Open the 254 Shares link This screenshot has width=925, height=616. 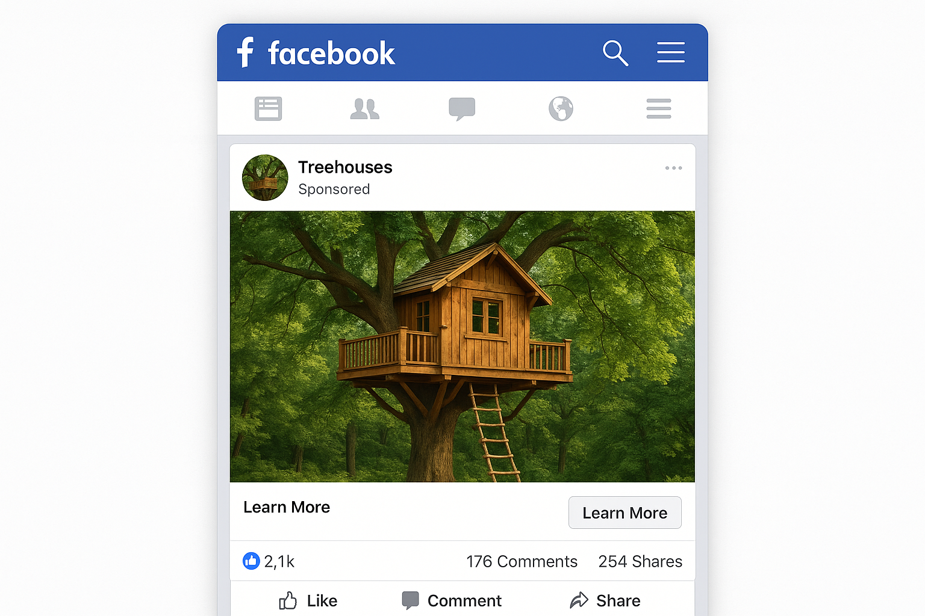point(640,561)
